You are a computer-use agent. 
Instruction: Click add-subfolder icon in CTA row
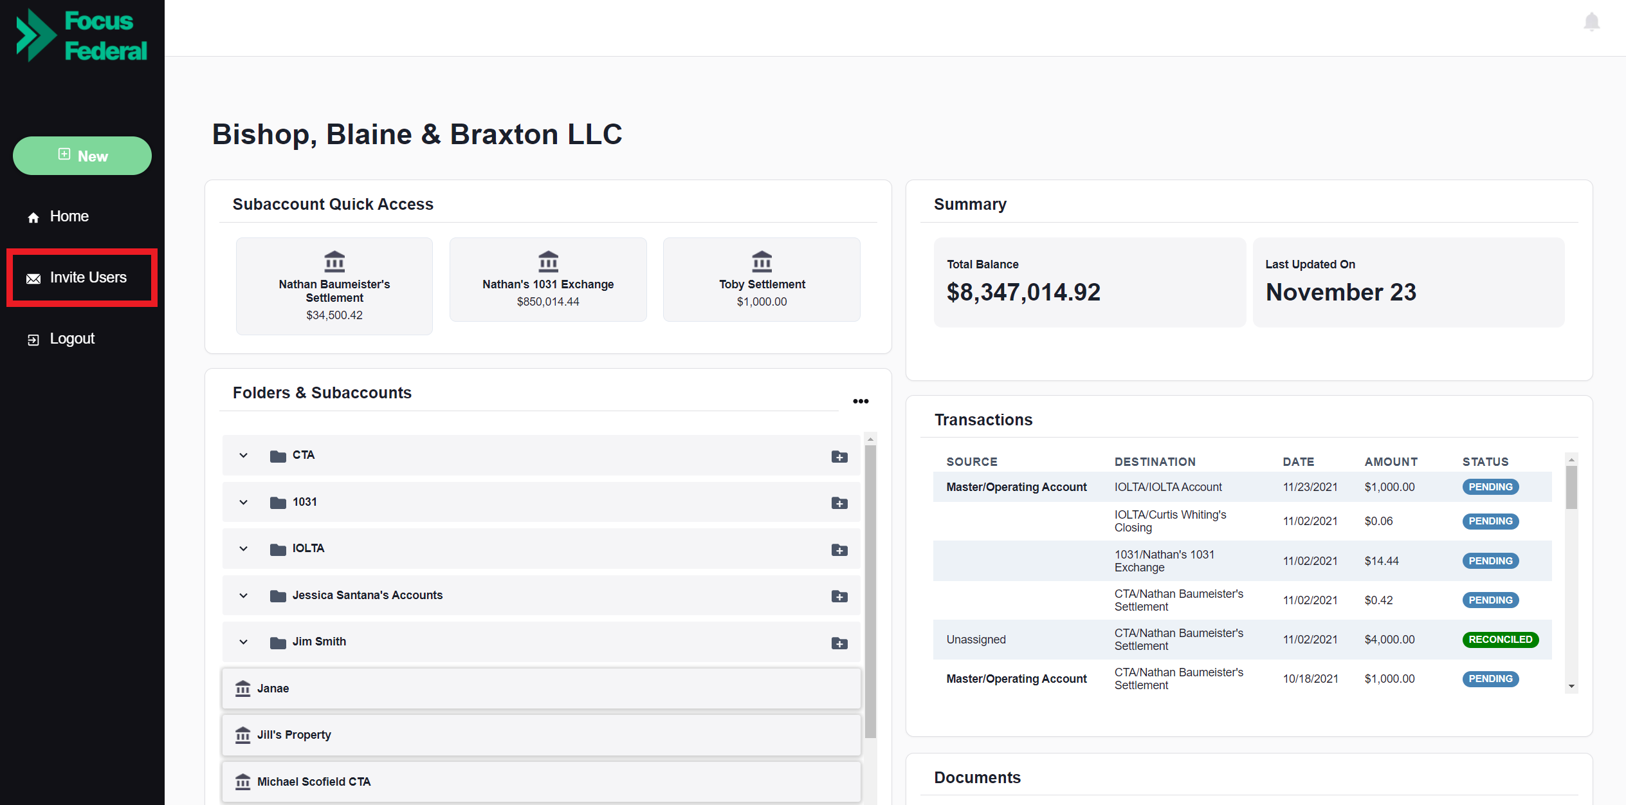tap(839, 456)
